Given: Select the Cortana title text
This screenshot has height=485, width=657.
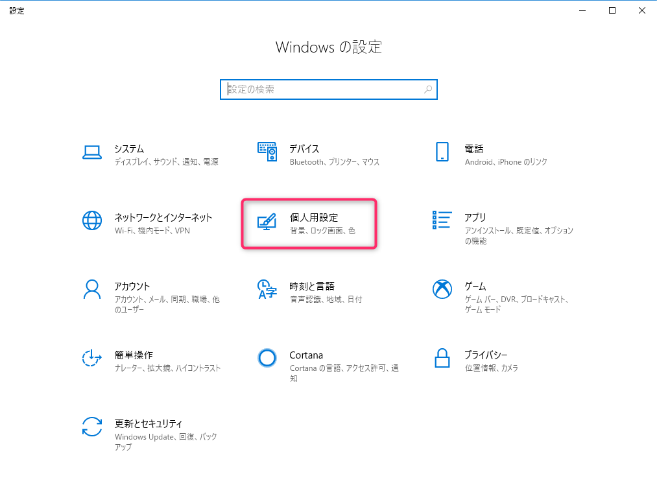Looking at the screenshot, I should coord(306,355).
